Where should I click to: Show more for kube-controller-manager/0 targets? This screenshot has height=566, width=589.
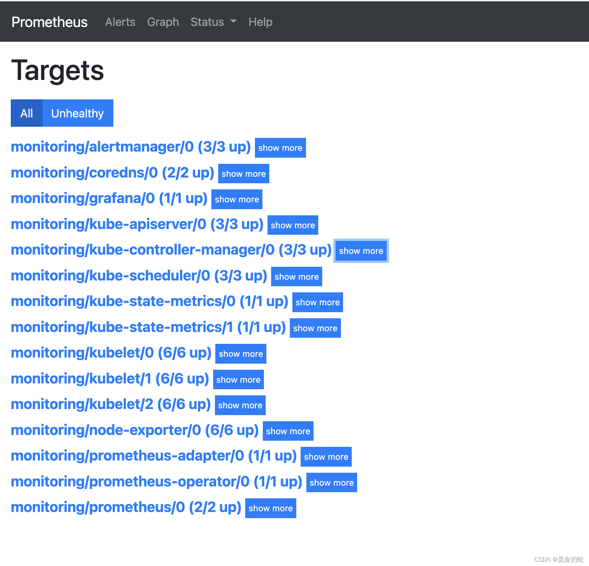tap(361, 251)
